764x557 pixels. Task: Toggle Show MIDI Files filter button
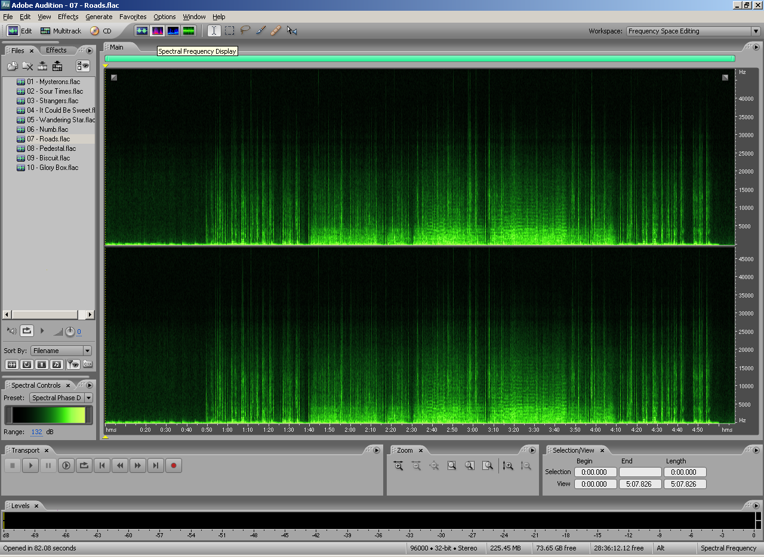(57, 364)
